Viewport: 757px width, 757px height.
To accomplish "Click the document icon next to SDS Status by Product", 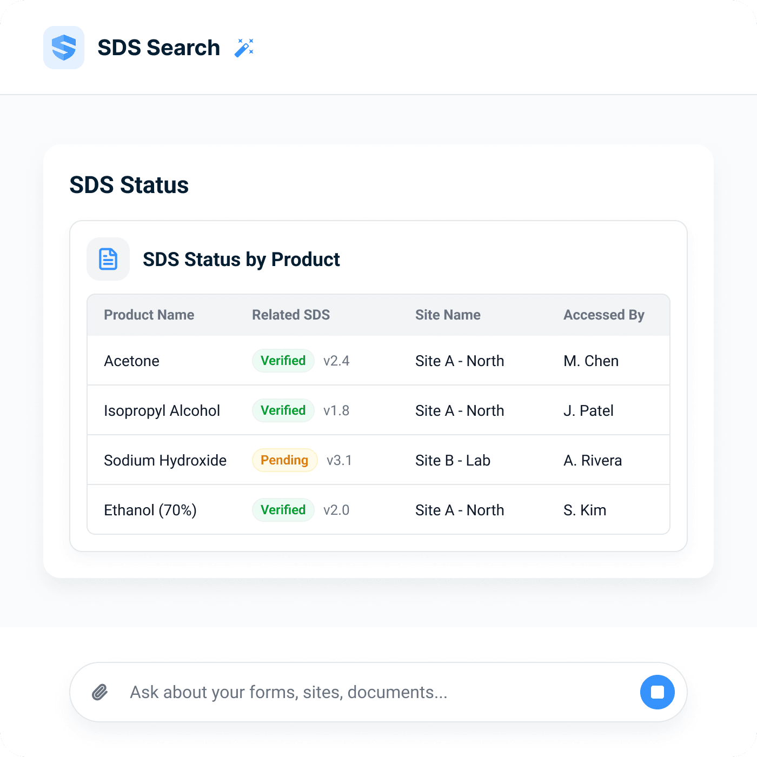I will (108, 259).
